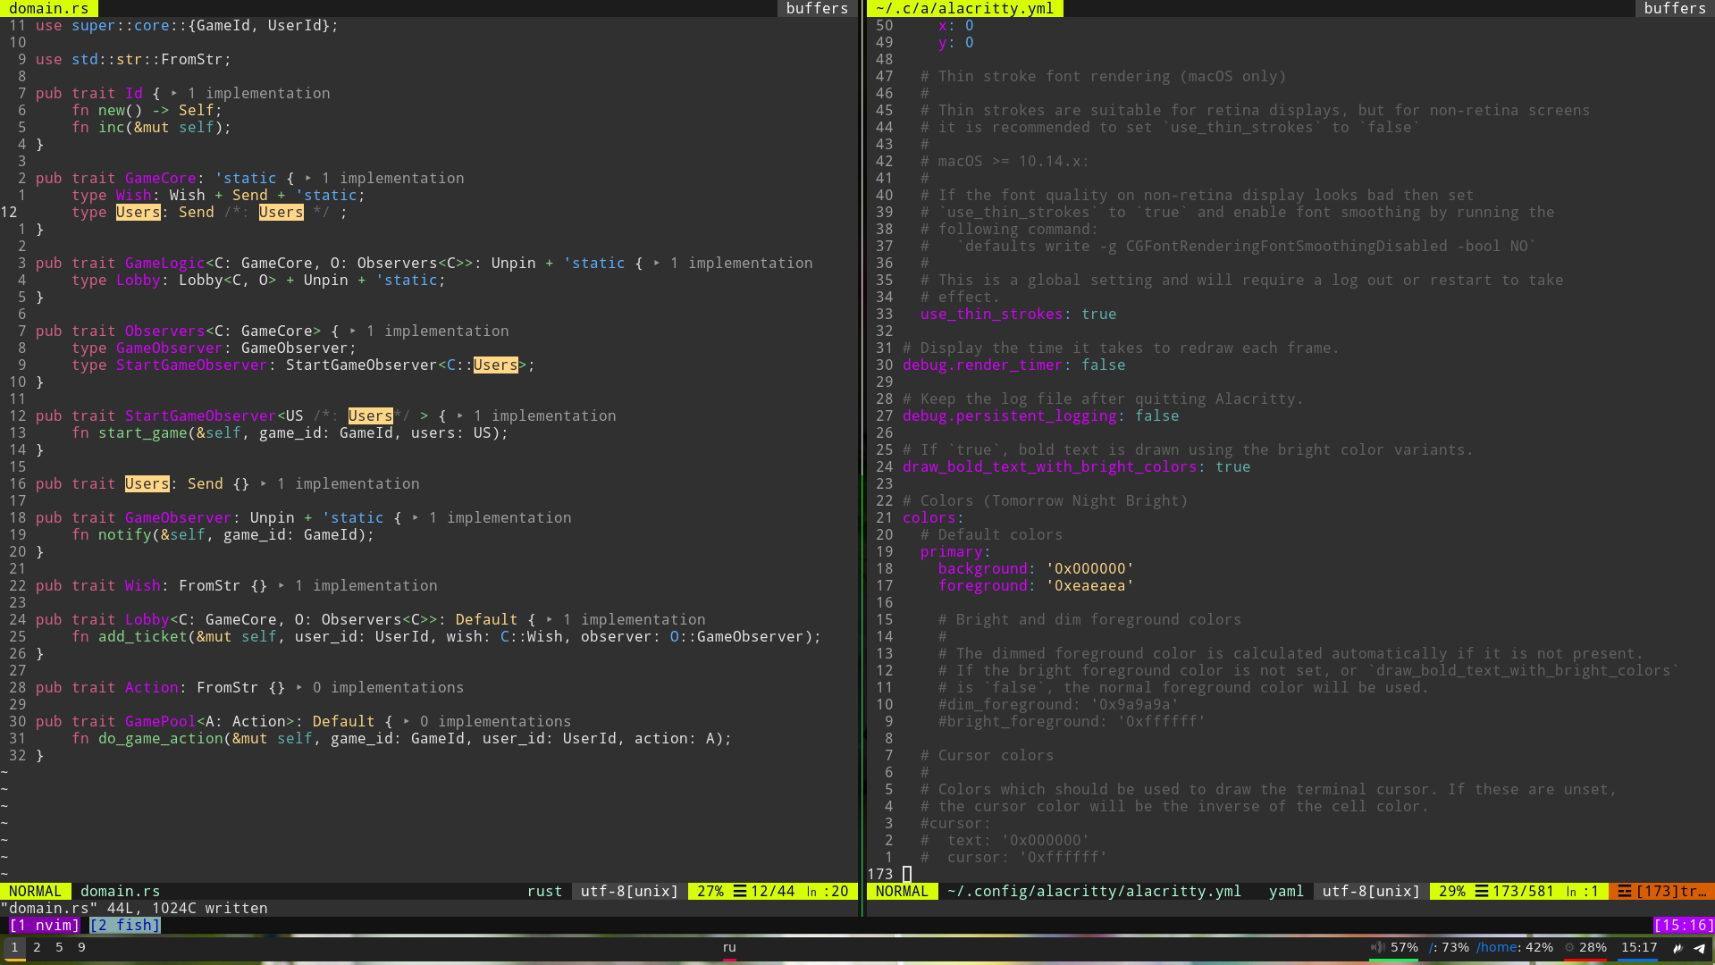Switch to tmux window 1 nvim
Image resolution: width=1715 pixels, height=965 pixels.
click(x=45, y=925)
